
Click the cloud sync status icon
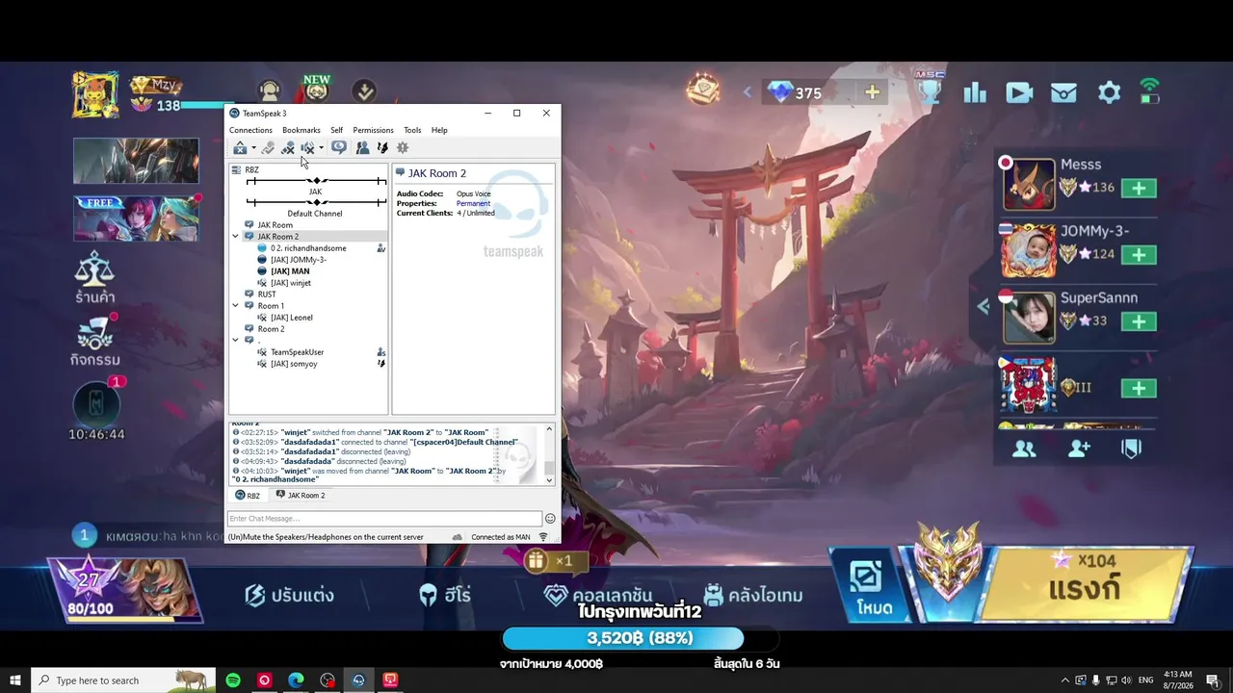pos(457,537)
